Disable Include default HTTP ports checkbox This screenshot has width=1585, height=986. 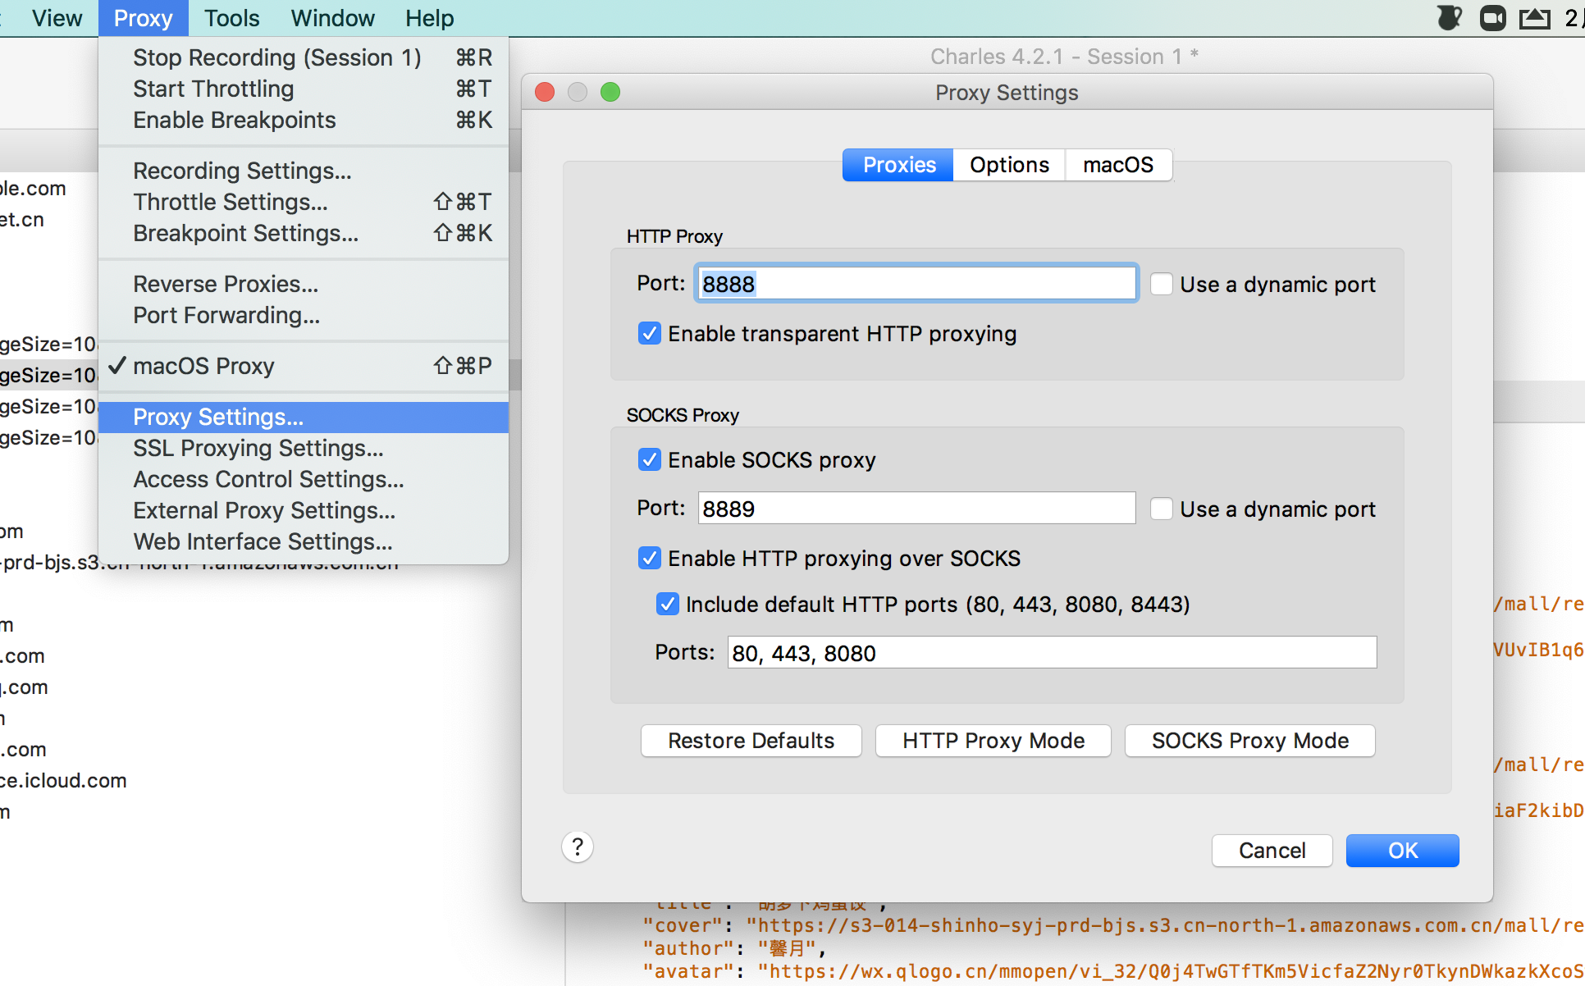(666, 603)
